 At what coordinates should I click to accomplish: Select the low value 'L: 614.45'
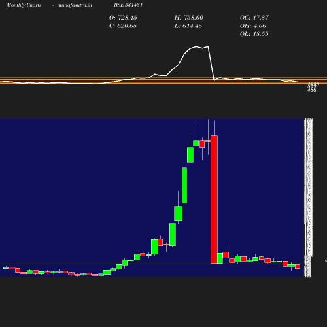(188, 26)
